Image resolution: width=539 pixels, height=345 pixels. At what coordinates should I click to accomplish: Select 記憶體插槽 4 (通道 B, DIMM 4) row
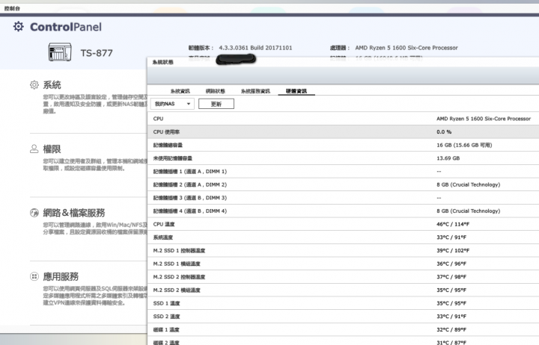click(x=343, y=211)
